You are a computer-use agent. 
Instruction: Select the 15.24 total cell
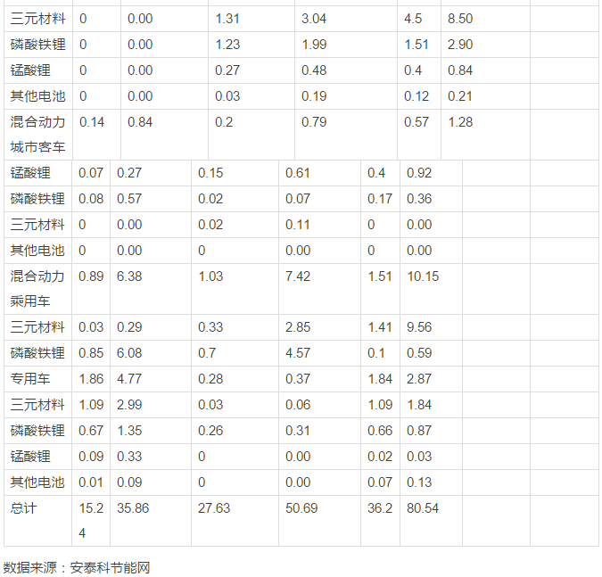tap(91, 520)
